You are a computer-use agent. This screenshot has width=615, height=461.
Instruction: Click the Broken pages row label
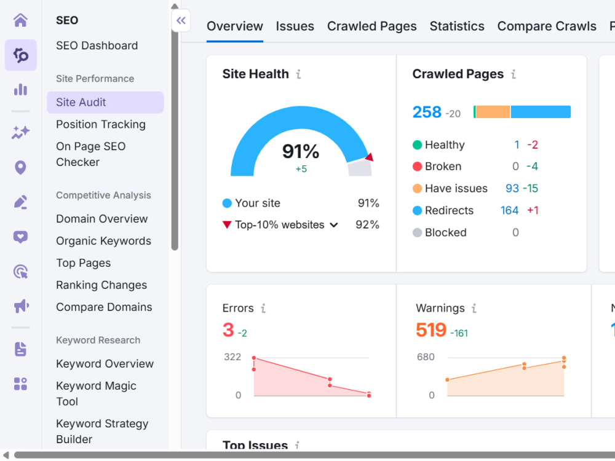(443, 167)
